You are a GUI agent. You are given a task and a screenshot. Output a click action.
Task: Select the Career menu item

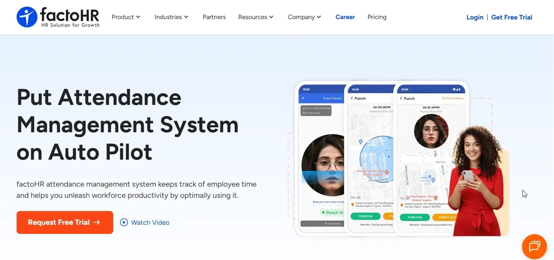pos(345,17)
